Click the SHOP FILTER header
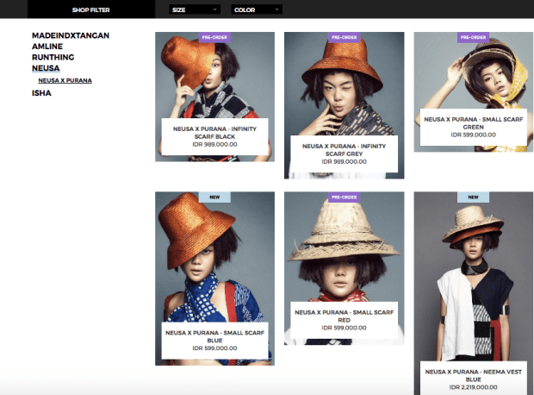 click(x=90, y=9)
